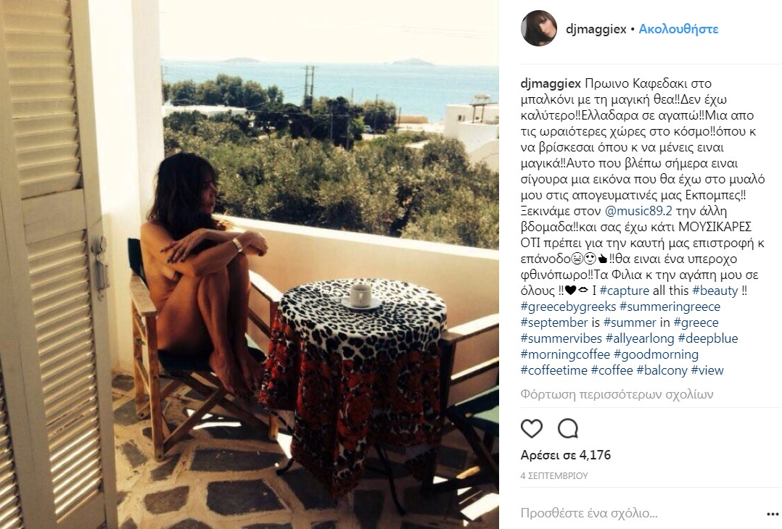Screen dimensions: 782x529
Task: Open djmaggiex profile picture avatar
Action: [x=539, y=28]
